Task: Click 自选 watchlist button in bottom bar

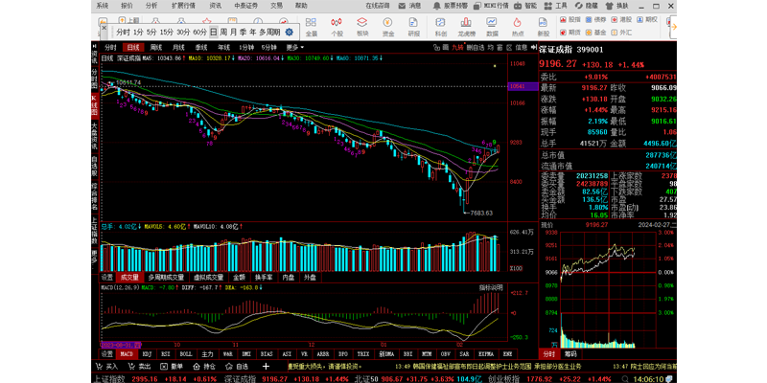Action: click(x=237, y=366)
